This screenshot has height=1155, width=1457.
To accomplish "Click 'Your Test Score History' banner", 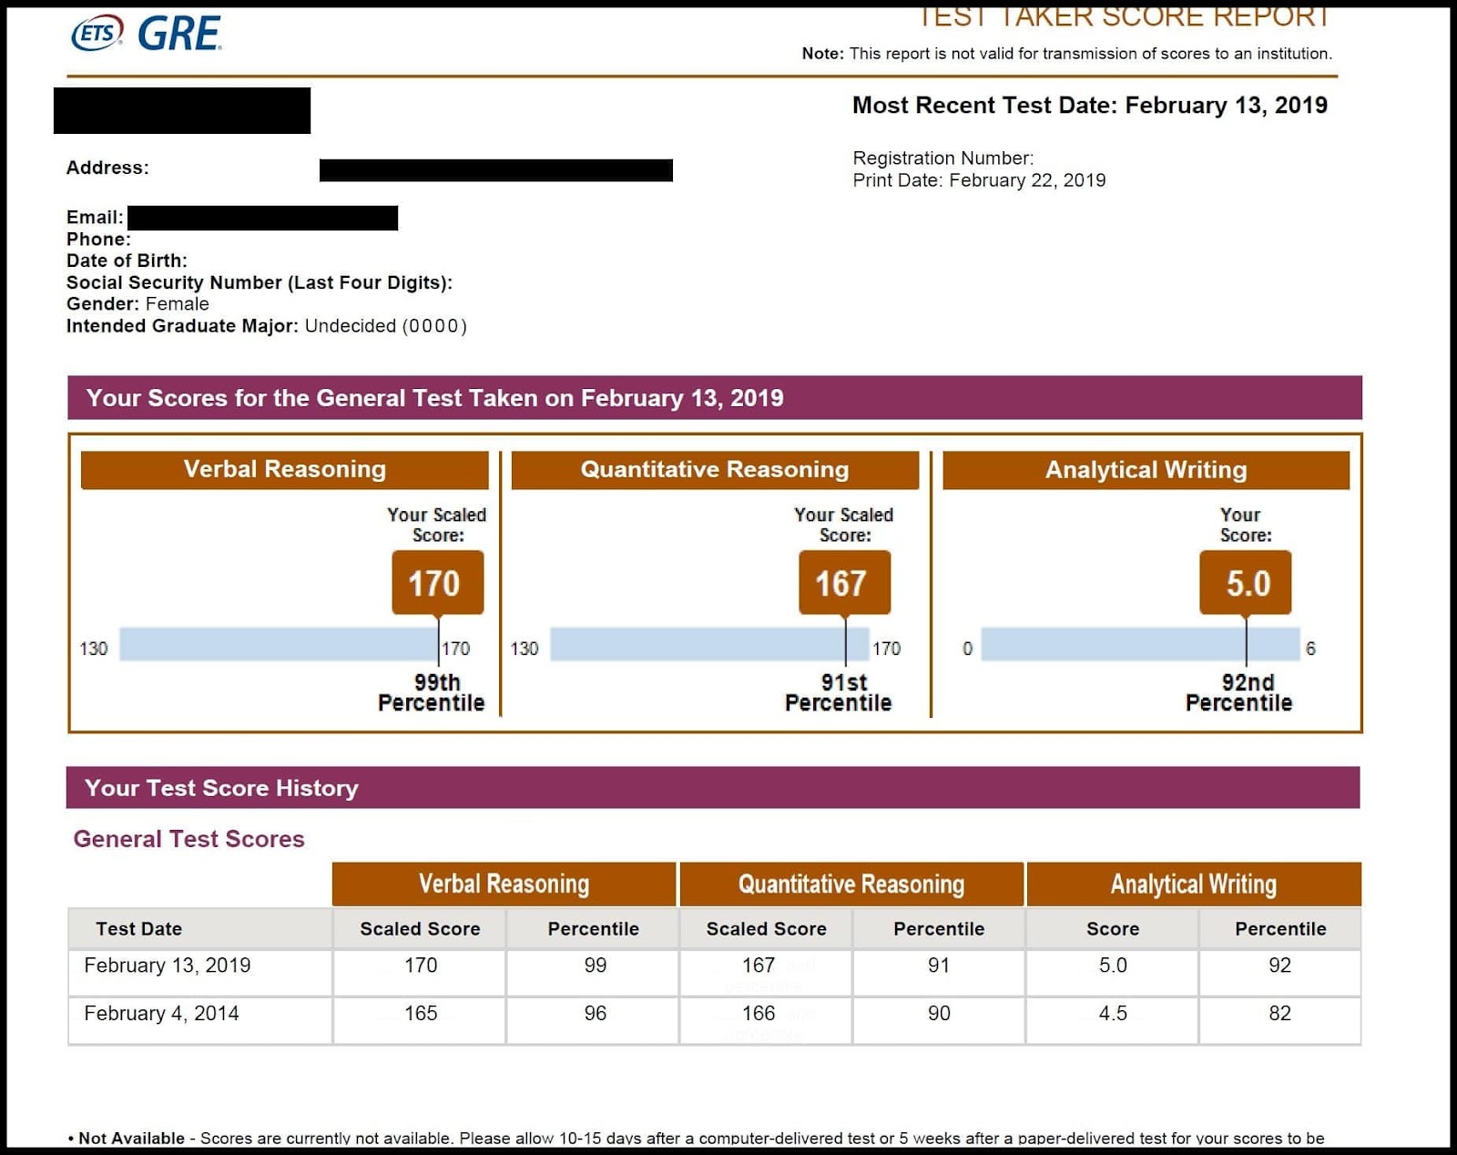I will 713,788.
